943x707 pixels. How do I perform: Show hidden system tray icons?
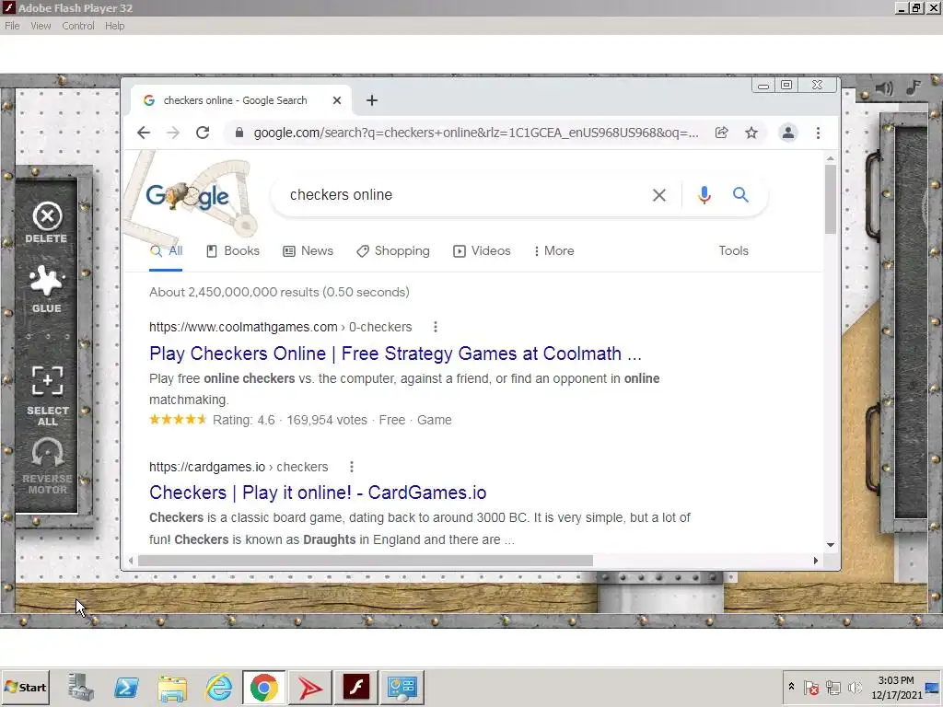791,687
